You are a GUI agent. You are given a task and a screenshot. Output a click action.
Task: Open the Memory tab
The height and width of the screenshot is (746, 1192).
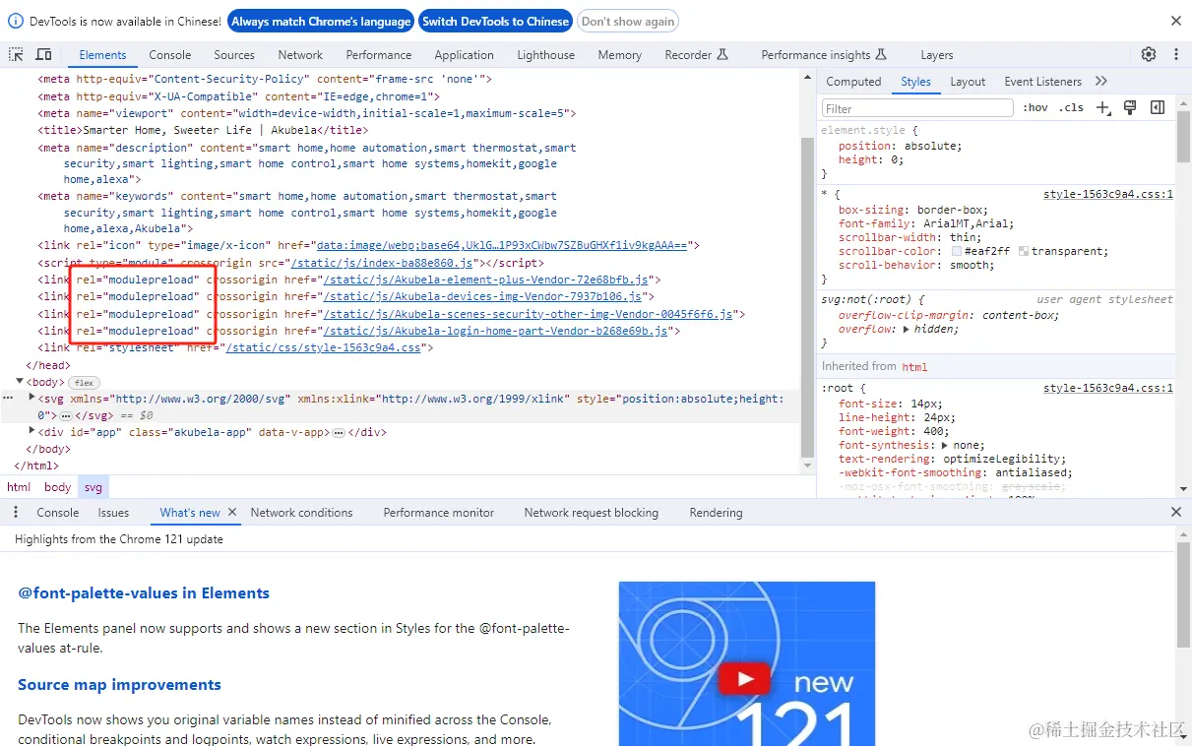point(619,55)
